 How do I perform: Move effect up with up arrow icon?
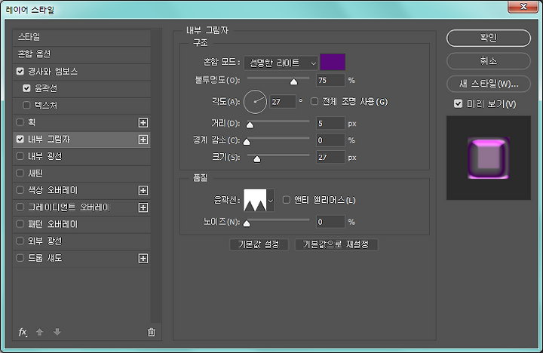(x=39, y=332)
